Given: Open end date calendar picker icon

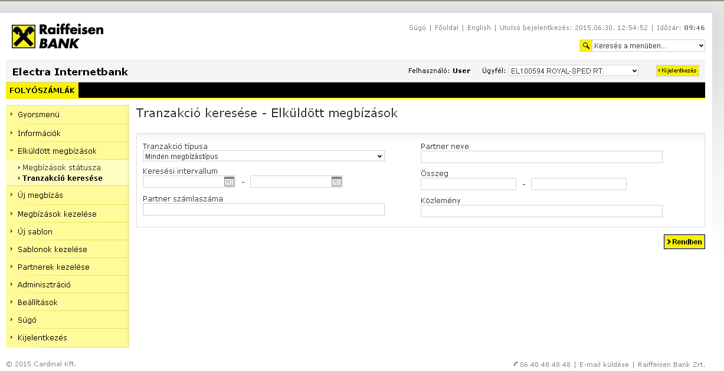Looking at the screenshot, I should tap(336, 182).
